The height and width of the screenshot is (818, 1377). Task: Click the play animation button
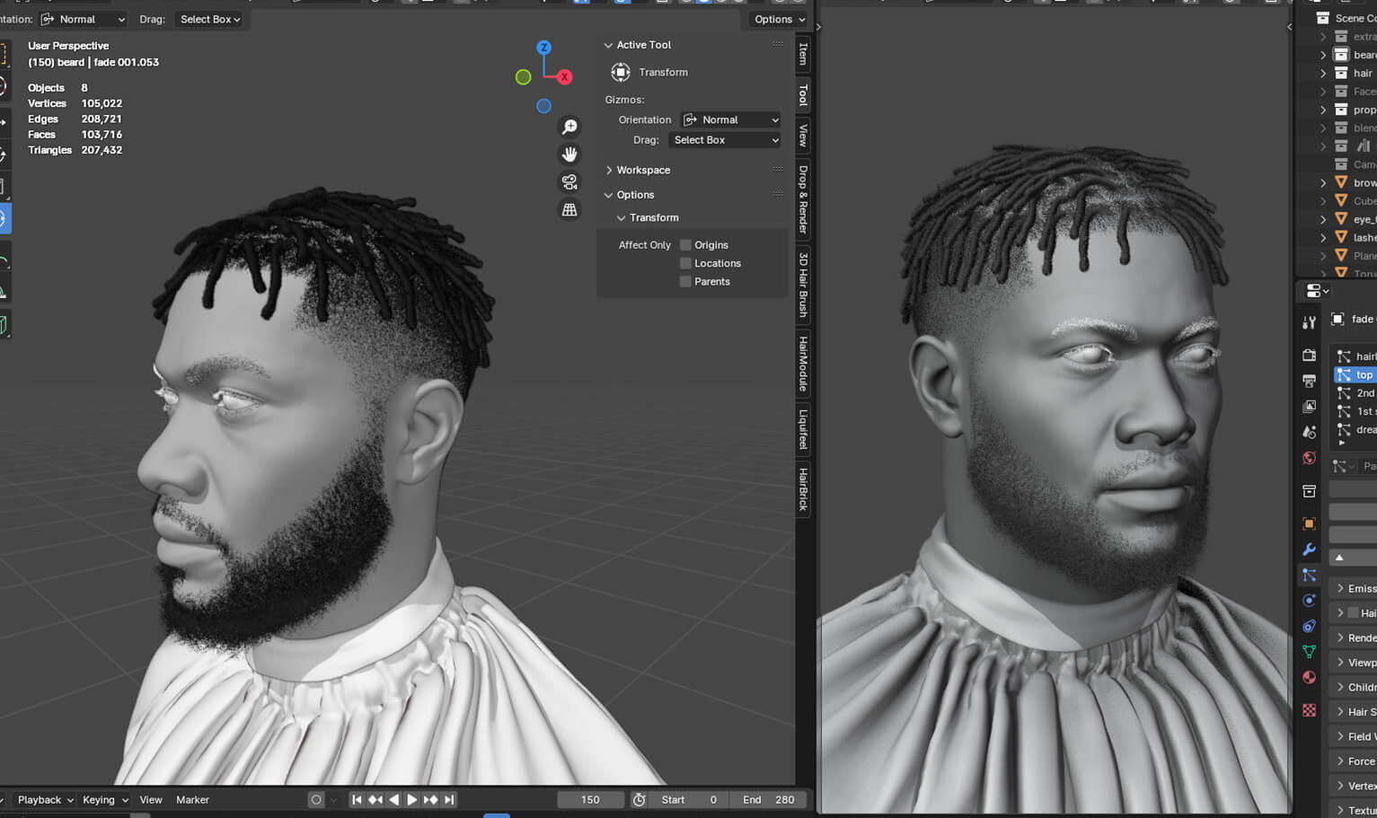(411, 799)
